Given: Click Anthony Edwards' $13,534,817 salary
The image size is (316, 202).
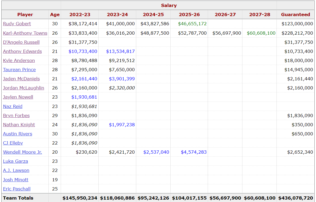Looking at the screenshot, I should 120,51.
